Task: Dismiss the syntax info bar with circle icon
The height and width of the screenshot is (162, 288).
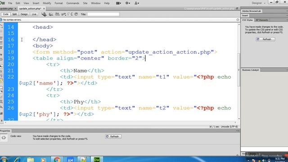Action: coord(238,20)
